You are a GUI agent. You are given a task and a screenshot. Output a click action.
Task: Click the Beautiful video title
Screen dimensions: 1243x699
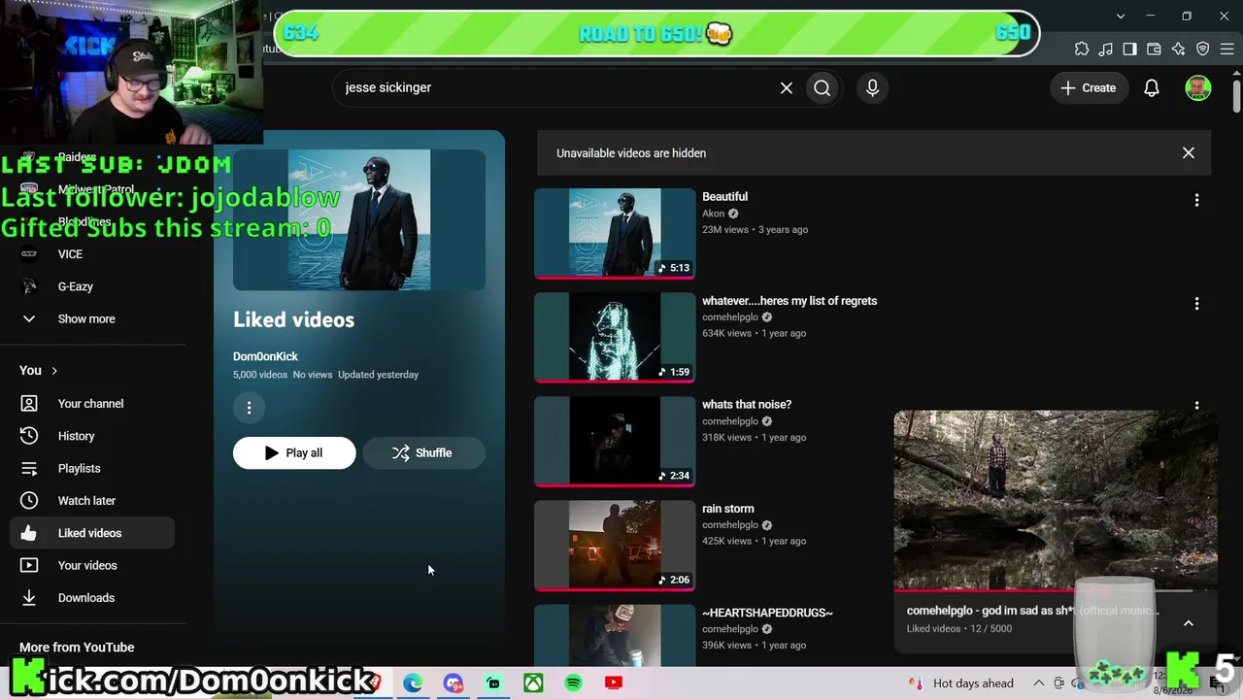pyautogui.click(x=724, y=197)
